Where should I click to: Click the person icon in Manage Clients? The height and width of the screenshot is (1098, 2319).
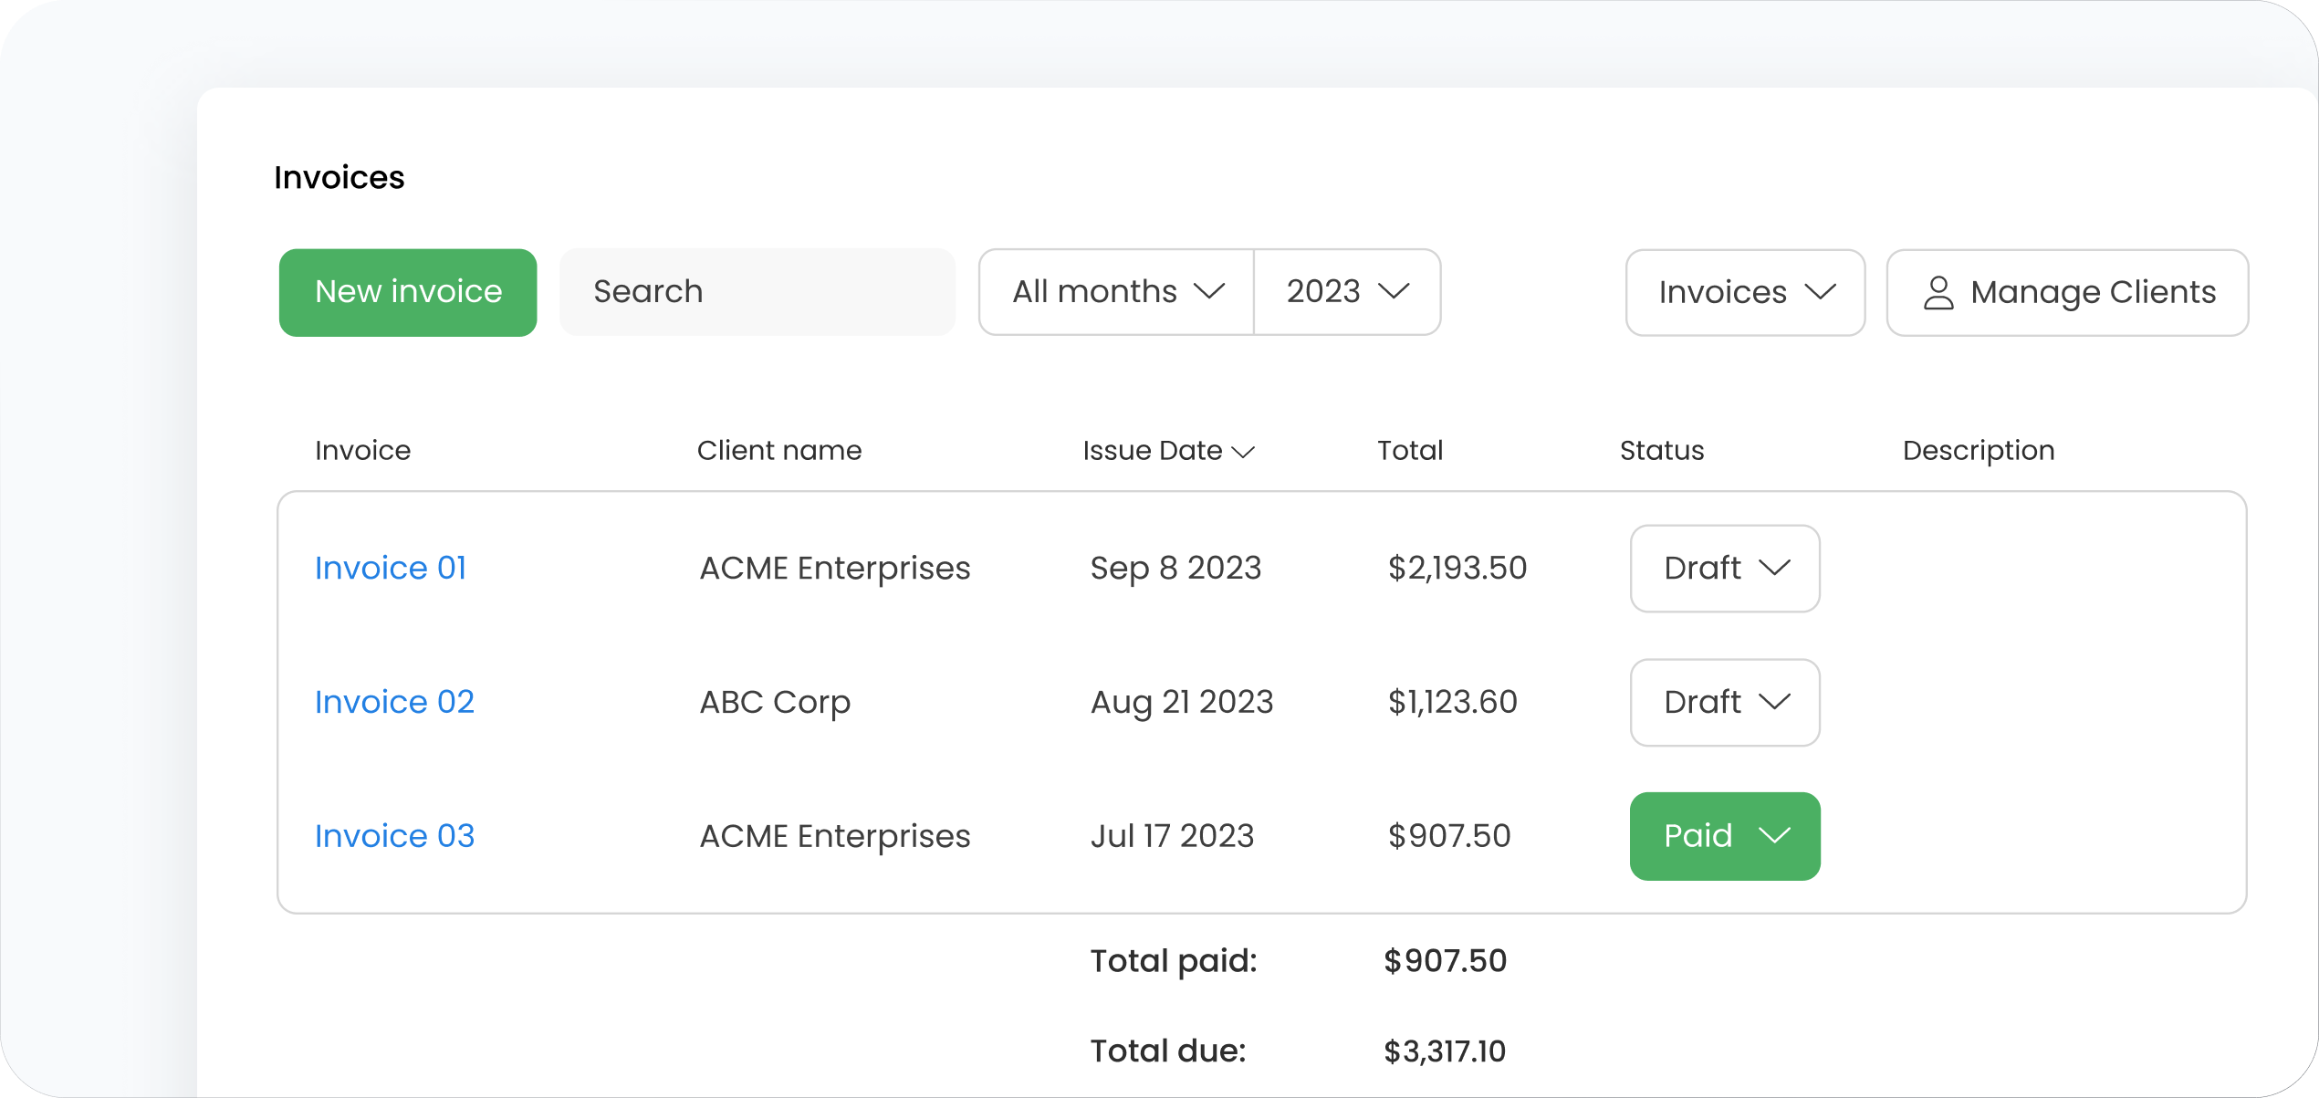click(1938, 293)
